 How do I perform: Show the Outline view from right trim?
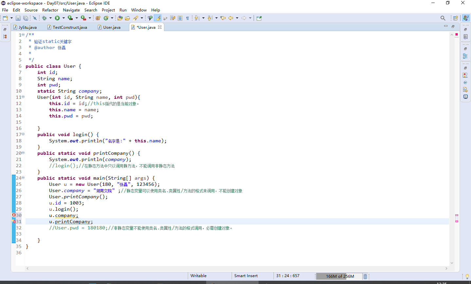pos(465,56)
